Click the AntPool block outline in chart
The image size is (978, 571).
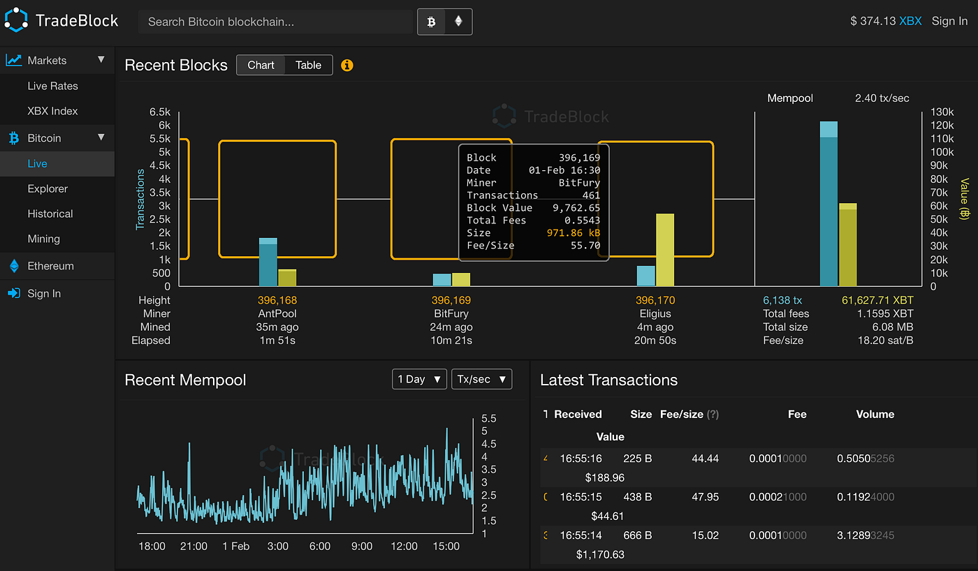[x=277, y=199]
